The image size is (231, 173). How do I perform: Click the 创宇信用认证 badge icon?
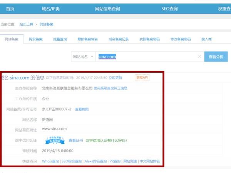tap(55, 140)
